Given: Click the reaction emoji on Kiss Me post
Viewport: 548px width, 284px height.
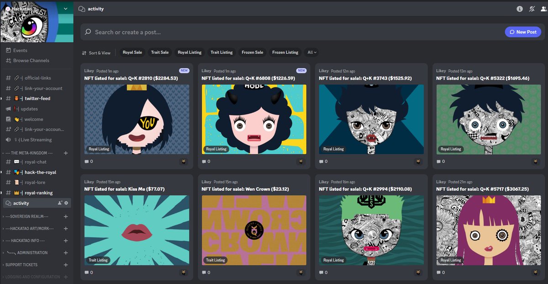Looking at the screenshot, I should click(184, 273).
